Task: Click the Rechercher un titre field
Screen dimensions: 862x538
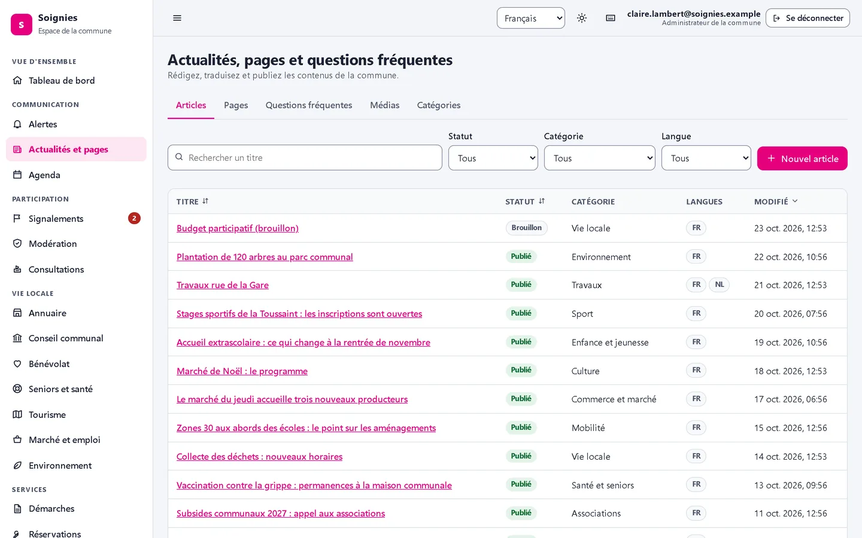Action: tap(305, 158)
